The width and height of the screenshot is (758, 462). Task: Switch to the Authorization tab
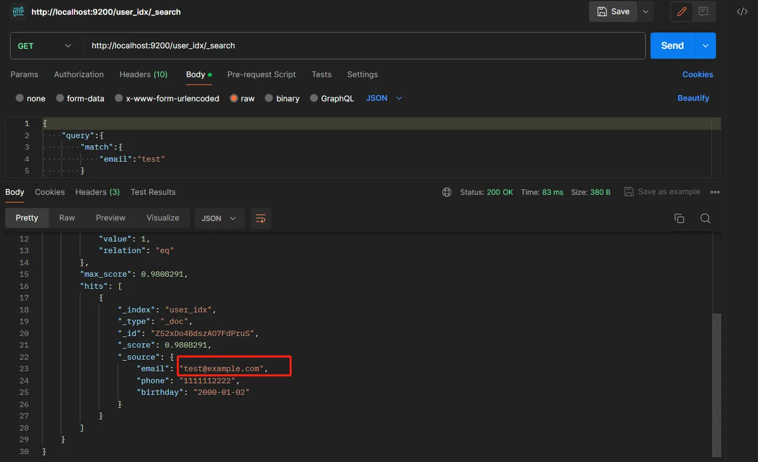pyautogui.click(x=79, y=74)
